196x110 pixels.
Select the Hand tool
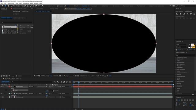point(8,6)
